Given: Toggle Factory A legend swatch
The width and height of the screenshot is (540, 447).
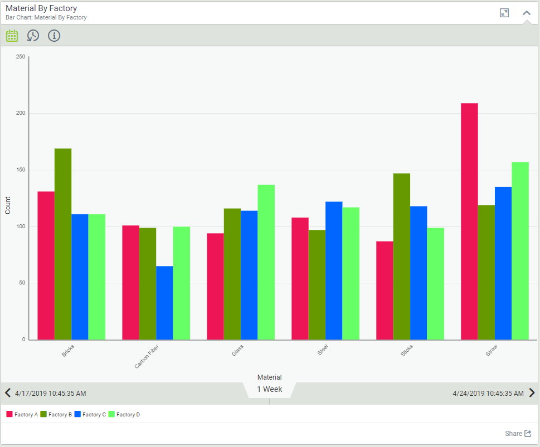Looking at the screenshot, I should pyautogui.click(x=9, y=414).
